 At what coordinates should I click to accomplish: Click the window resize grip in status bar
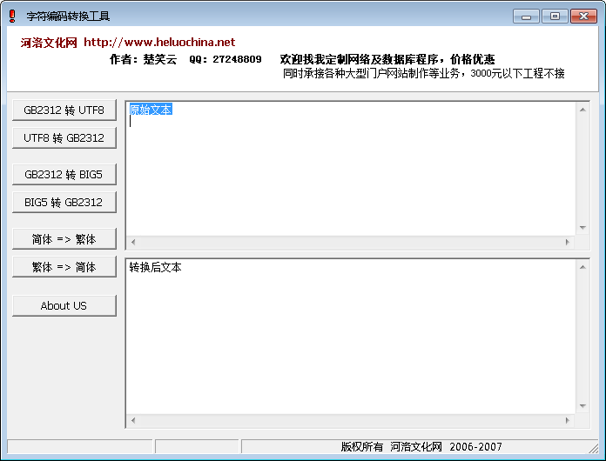593,448
